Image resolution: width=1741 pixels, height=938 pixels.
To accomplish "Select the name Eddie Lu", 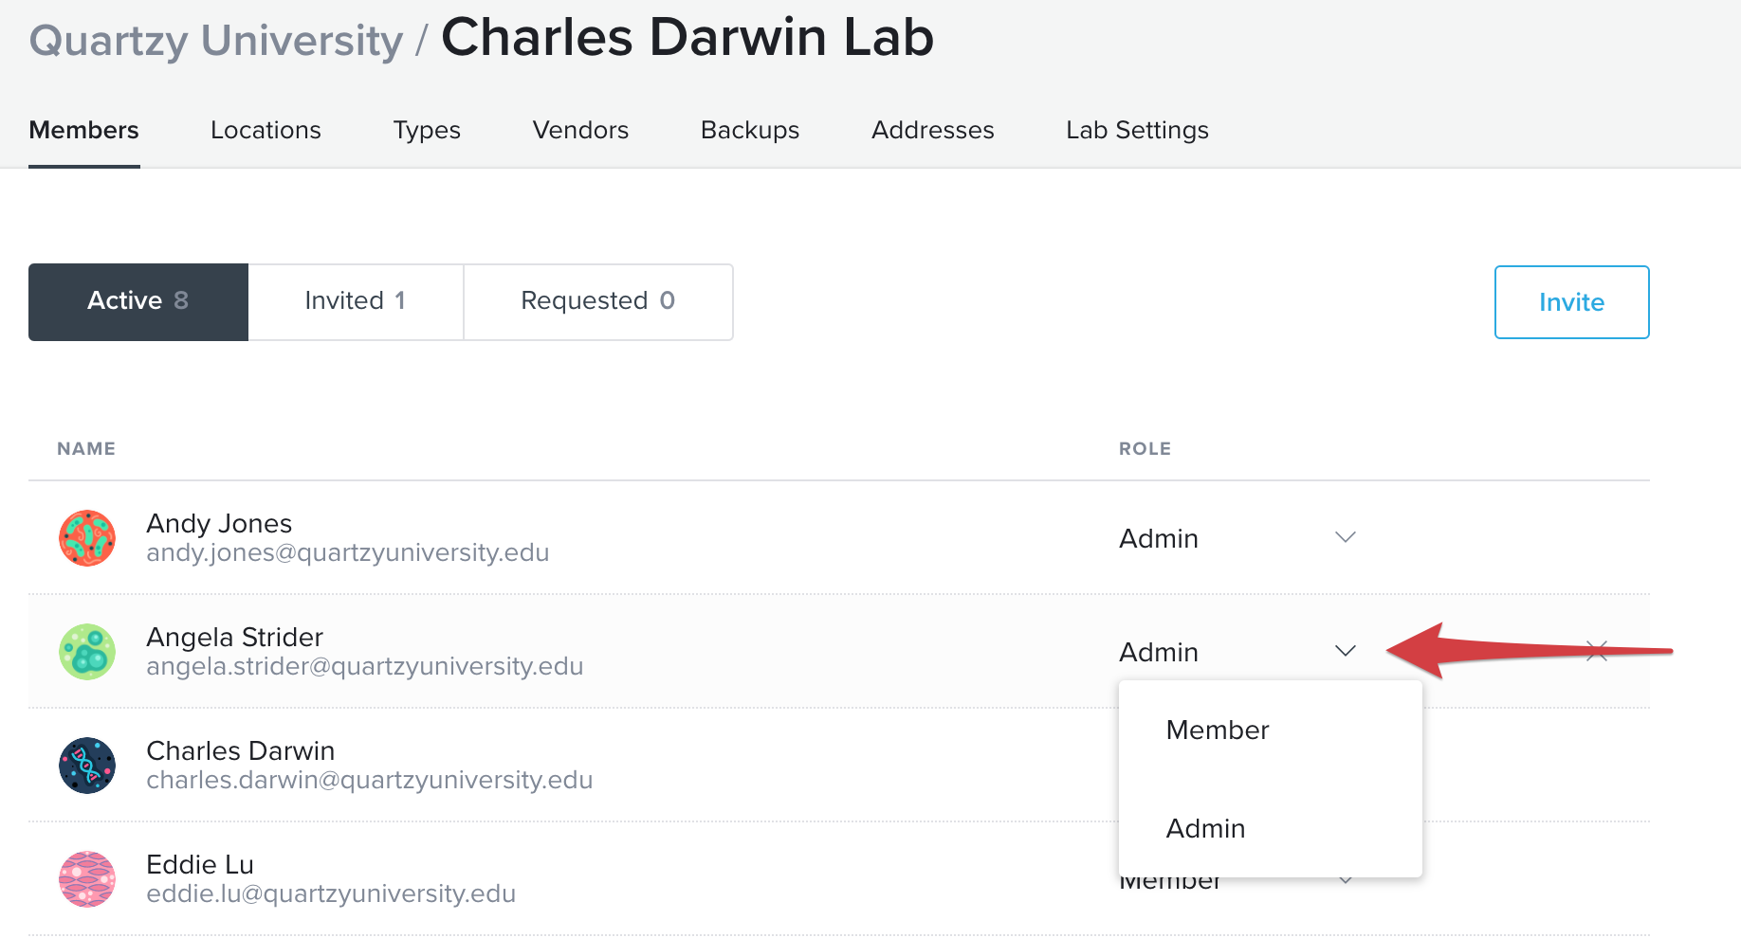I will click(x=200, y=864).
